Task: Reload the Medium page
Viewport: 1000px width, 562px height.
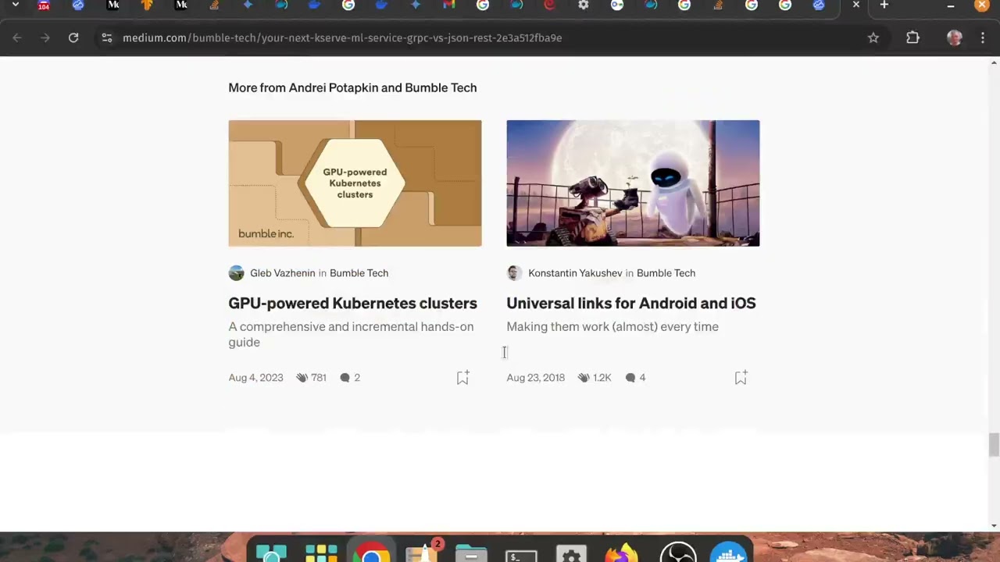Action: (x=73, y=37)
